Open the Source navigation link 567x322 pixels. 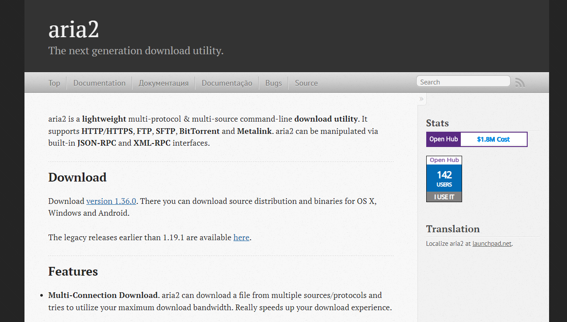[x=306, y=83]
